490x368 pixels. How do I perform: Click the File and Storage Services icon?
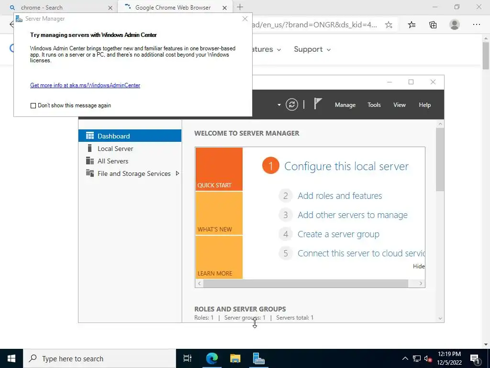coord(90,173)
